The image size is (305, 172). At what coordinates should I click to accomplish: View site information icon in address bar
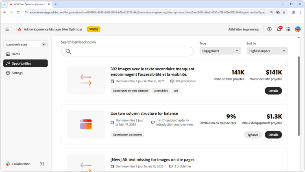point(26,12)
